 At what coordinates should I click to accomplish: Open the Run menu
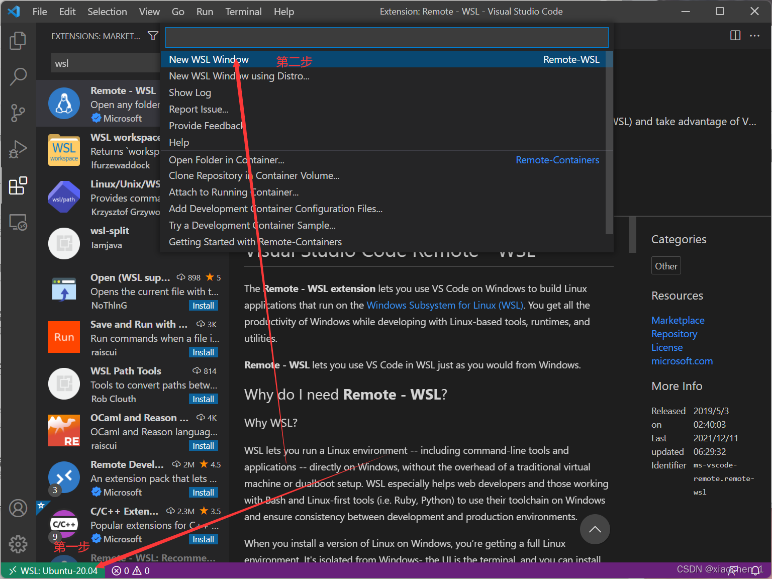pos(205,12)
